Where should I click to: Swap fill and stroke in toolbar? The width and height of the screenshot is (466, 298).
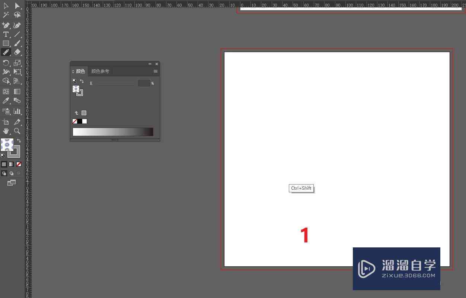point(19,141)
